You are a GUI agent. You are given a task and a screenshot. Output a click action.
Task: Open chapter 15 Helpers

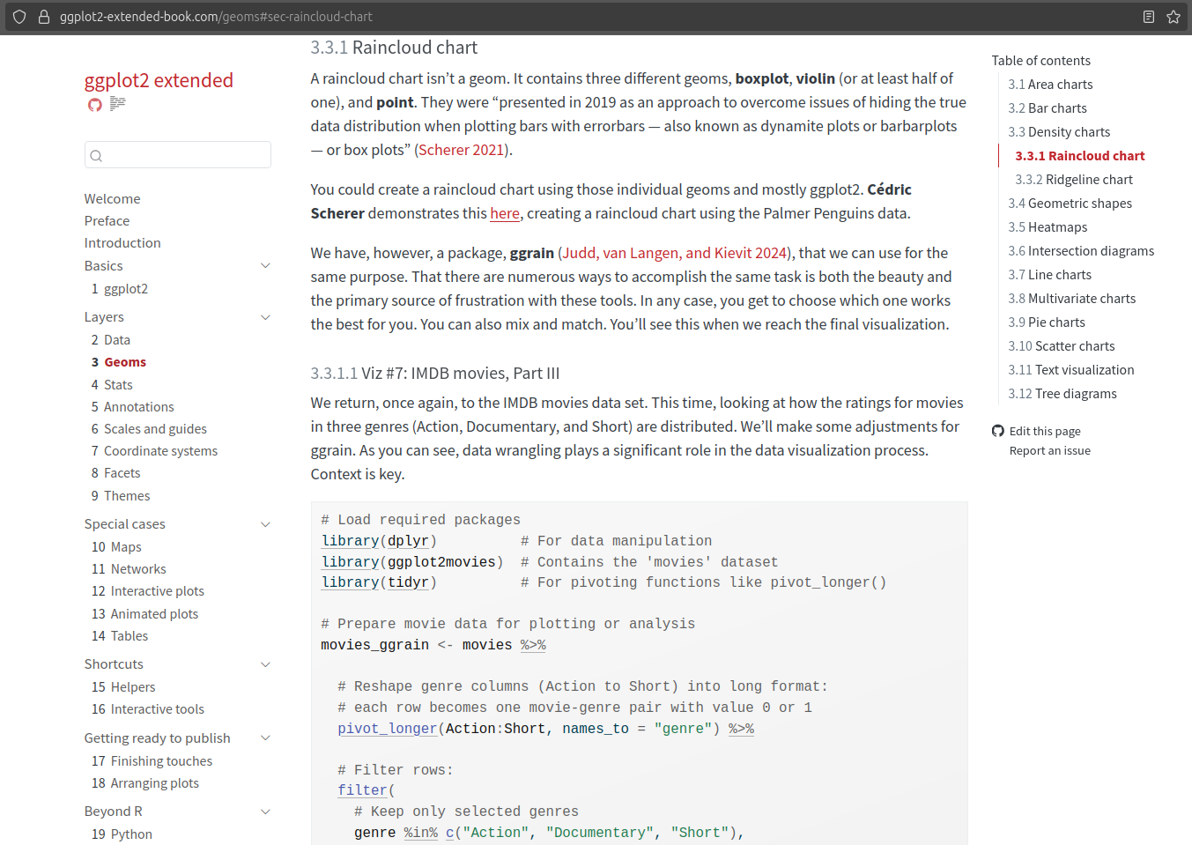click(123, 687)
